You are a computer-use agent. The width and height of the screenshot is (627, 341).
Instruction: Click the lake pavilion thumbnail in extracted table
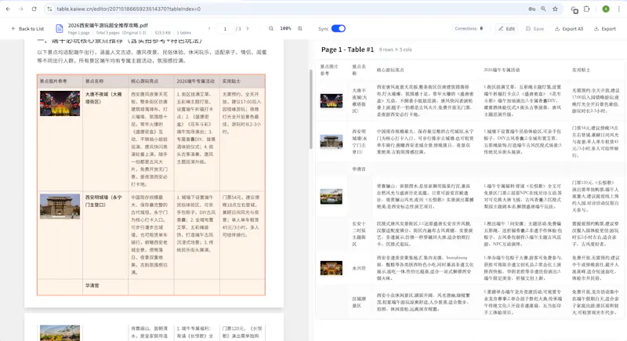pos(331,196)
